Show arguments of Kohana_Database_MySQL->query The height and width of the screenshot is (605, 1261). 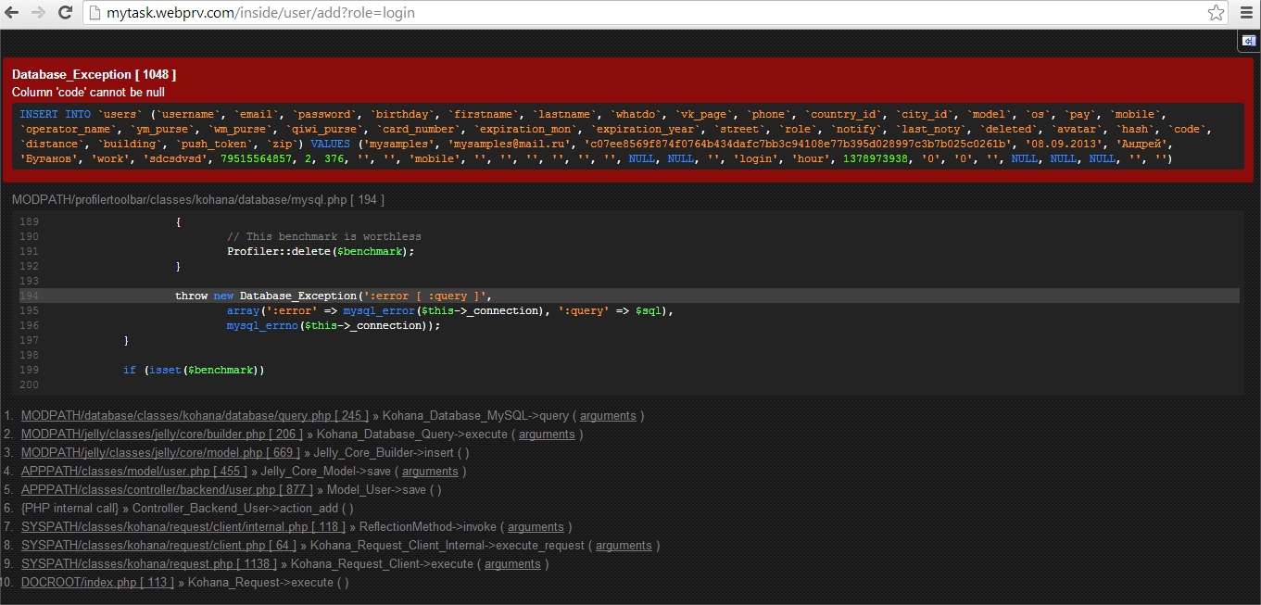608,416
